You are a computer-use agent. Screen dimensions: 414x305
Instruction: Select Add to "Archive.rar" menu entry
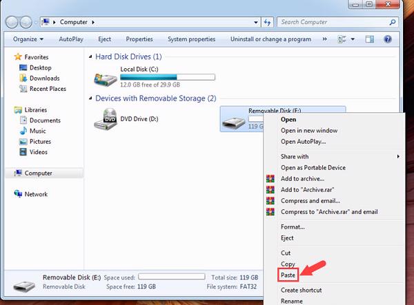[307, 189]
